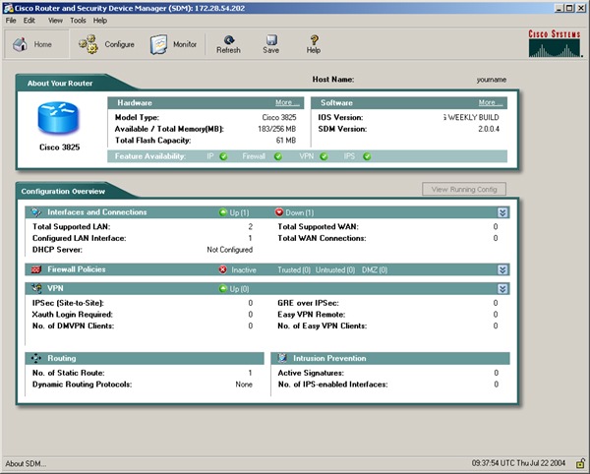Click the Software More link
The height and width of the screenshot is (474, 590).
click(491, 102)
